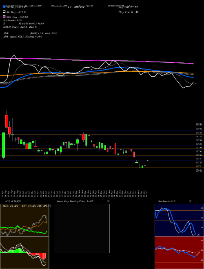Click the white 50 Day legend swatch
Image resolution: width=204 pixels, height=269 pixels.
pos(4,12)
